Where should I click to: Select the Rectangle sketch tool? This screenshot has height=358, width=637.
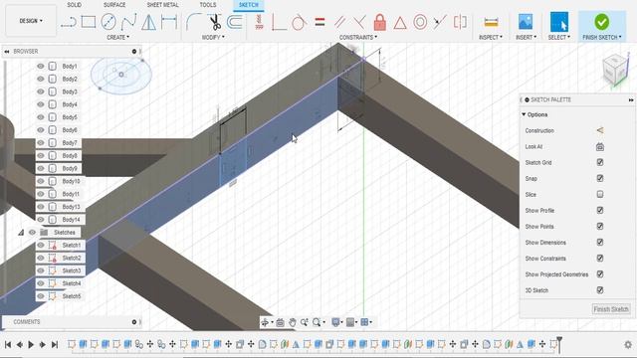89,22
